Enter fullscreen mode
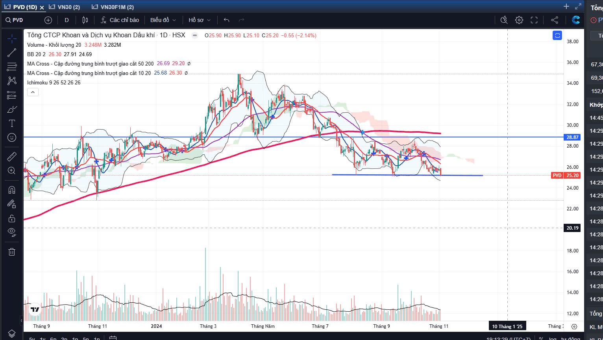 (x=534, y=20)
